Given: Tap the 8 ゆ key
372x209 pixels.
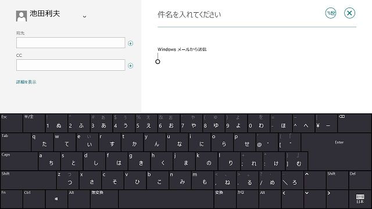Looking at the screenshot, I should click(213, 123).
